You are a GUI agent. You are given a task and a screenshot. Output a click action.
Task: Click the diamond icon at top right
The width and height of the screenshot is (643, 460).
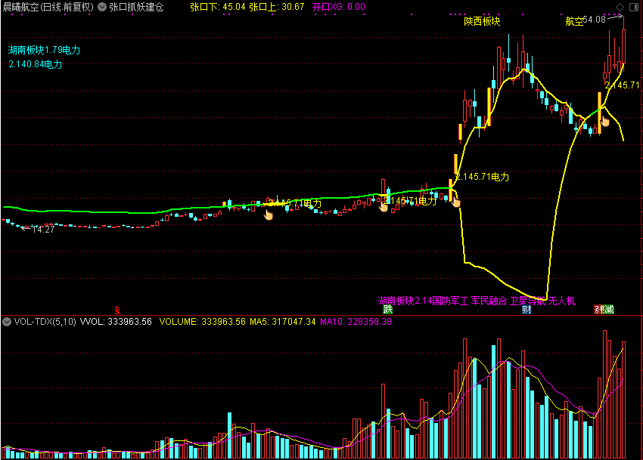(x=620, y=7)
